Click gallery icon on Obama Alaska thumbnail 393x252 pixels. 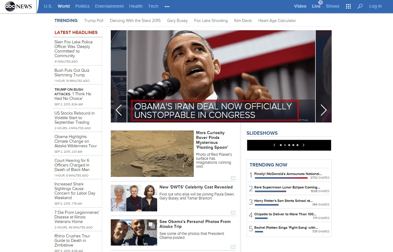[x=152, y=225]
